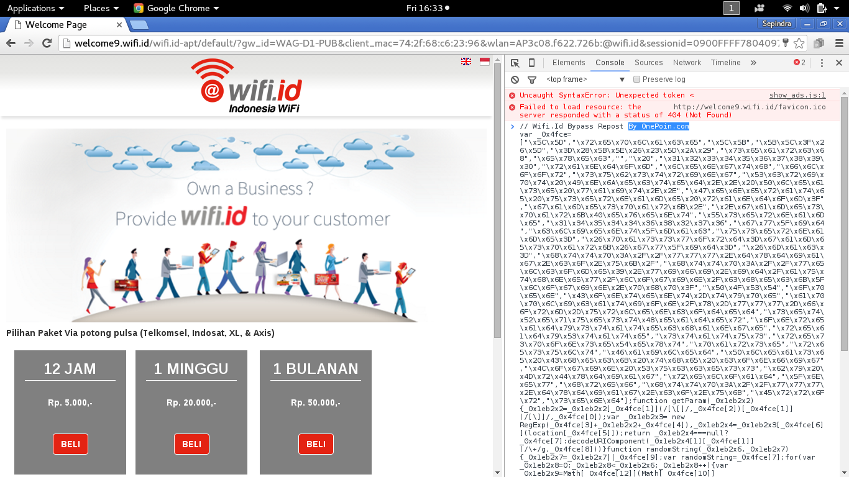The width and height of the screenshot is (849, 477).
Task: Click the saved password key icon
Action: pos(785,43)
